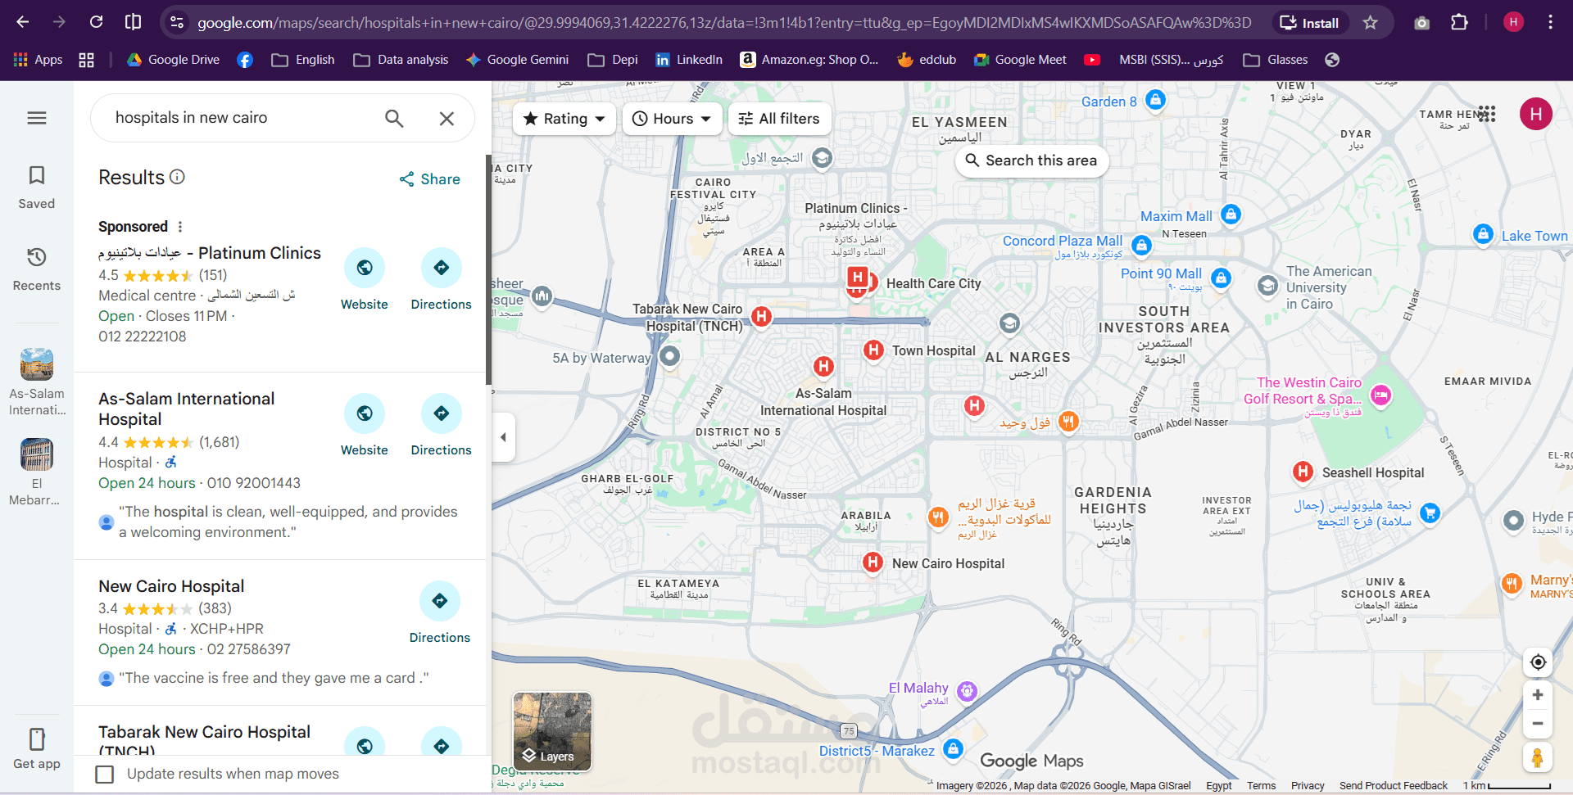Open the English bookmarks folder
The image size is (1573, 795).
(x=302, y=59)
